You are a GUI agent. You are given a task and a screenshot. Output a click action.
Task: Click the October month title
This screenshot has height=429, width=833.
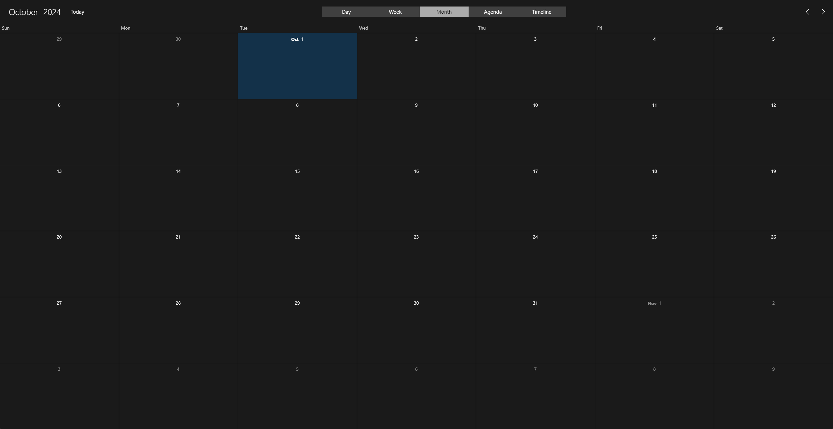tap(23, 12)
